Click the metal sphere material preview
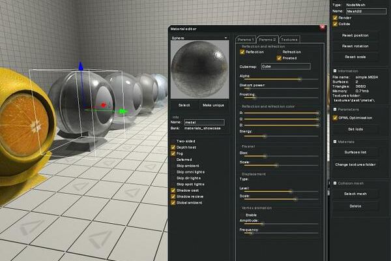Image resolution: width=391 pixels, height=261 pixels. (x=199, y=69)
